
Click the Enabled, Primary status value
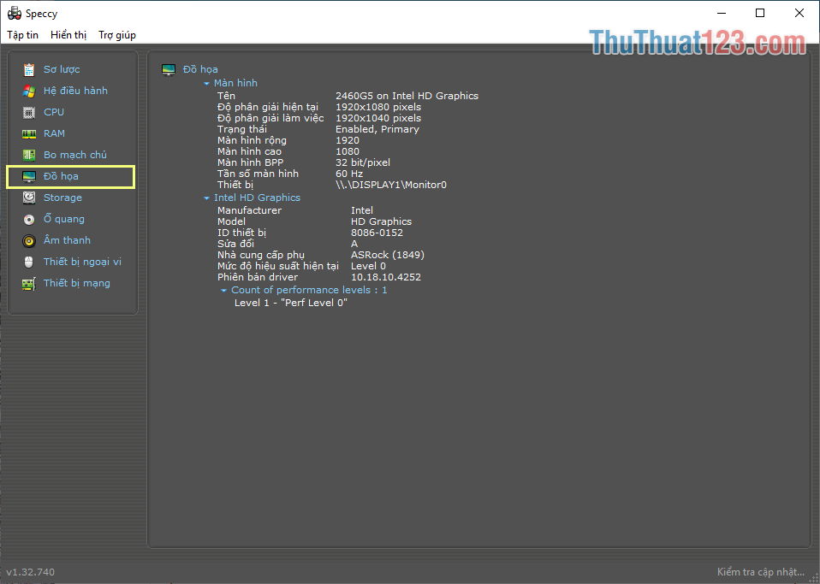point(377,129)
